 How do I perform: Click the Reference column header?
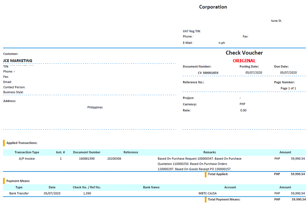click(x=131, y=153)
